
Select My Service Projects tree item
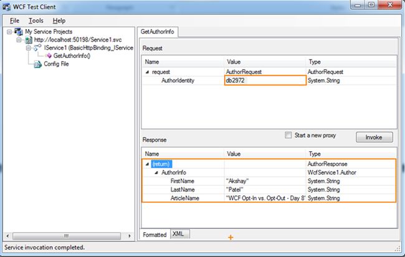[49, 32]
